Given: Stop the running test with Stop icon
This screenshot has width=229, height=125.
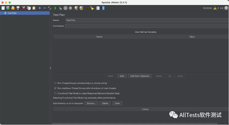Looking at the screenshot, I should pos(66,8).
